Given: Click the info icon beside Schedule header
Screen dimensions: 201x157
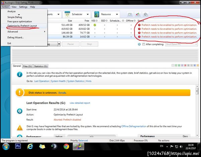Looking at the screenshot, I should pyautogui.click(x=123, y=20).
